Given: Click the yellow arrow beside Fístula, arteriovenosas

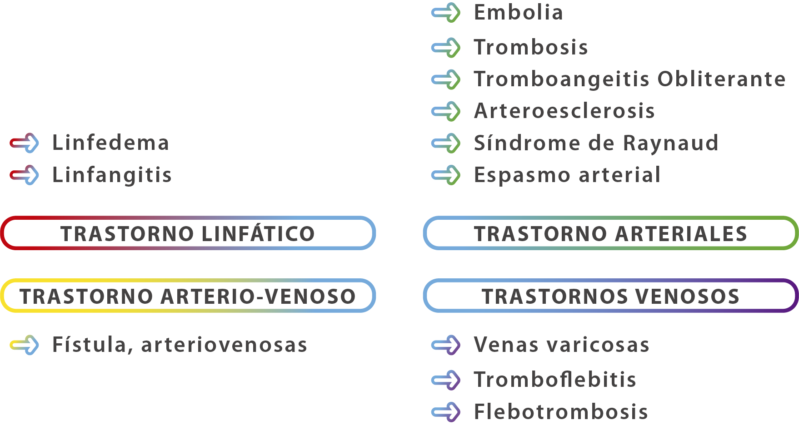Looking at the screenshot, I should 24,345.
